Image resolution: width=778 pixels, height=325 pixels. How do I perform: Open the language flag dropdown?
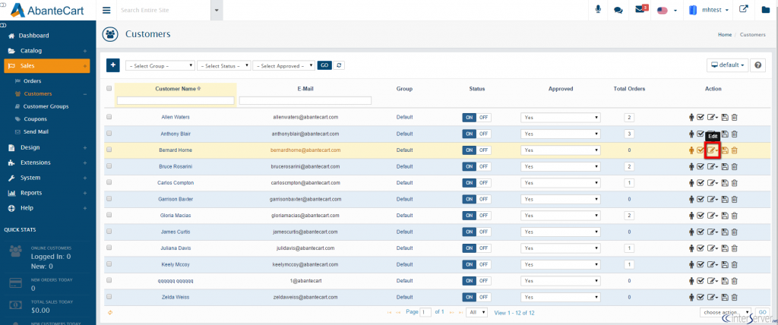tap(667, 10)
